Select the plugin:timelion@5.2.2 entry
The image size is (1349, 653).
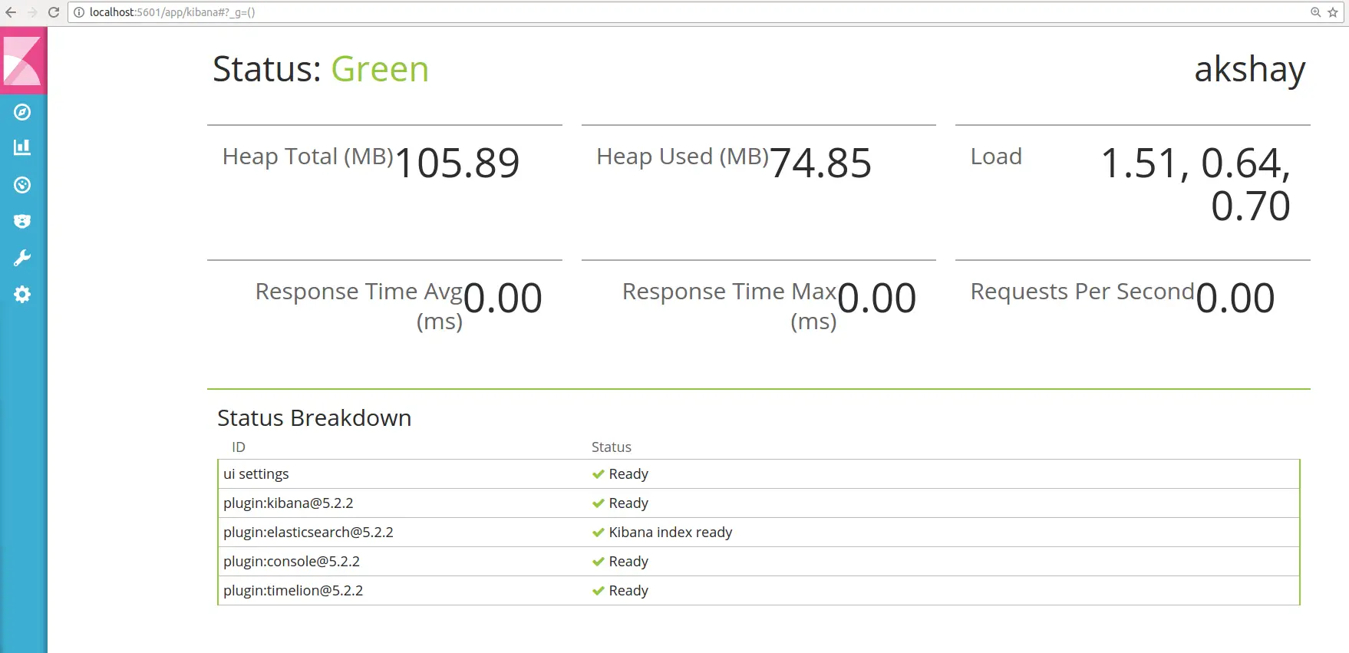click(x=293, y=591)
